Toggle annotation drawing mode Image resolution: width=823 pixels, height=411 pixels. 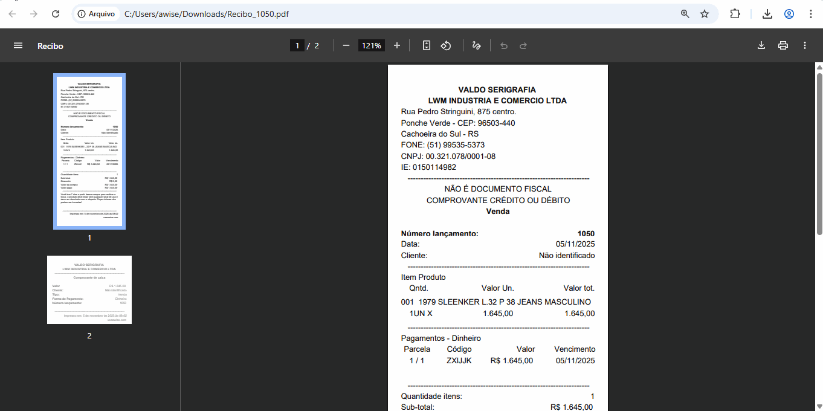click(476, 45)
